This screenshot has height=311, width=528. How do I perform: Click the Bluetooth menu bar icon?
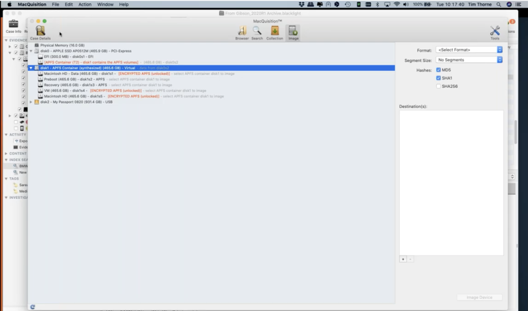(377, 4)
